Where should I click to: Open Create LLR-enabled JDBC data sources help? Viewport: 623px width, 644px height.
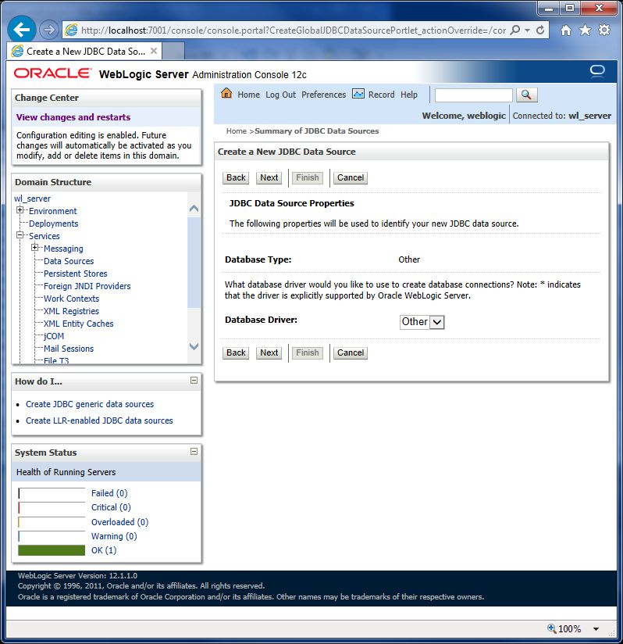[99, 420]
